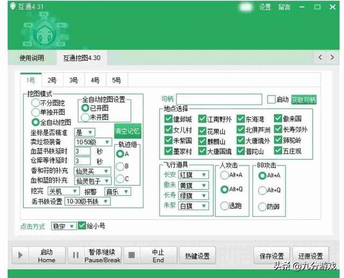
Task: Select the 3号 account tab
Action: coord(74,80)
